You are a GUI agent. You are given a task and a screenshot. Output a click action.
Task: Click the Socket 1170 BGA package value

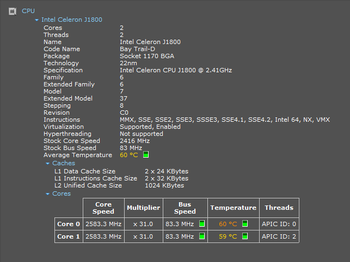pos(147,56)
